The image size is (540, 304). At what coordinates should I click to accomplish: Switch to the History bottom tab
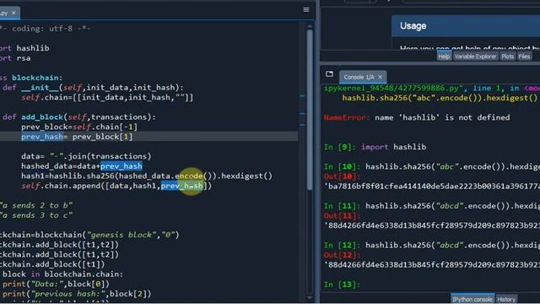[506, 299]
